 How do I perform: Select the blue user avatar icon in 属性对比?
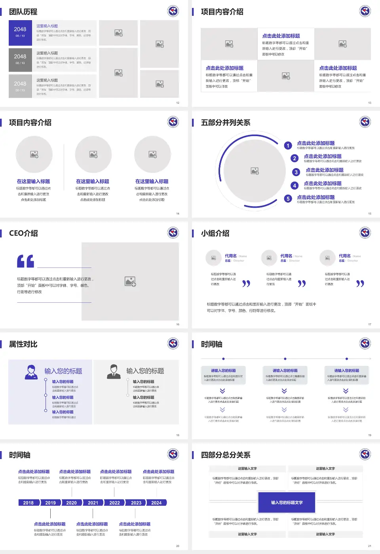click(x=31, y=372)
